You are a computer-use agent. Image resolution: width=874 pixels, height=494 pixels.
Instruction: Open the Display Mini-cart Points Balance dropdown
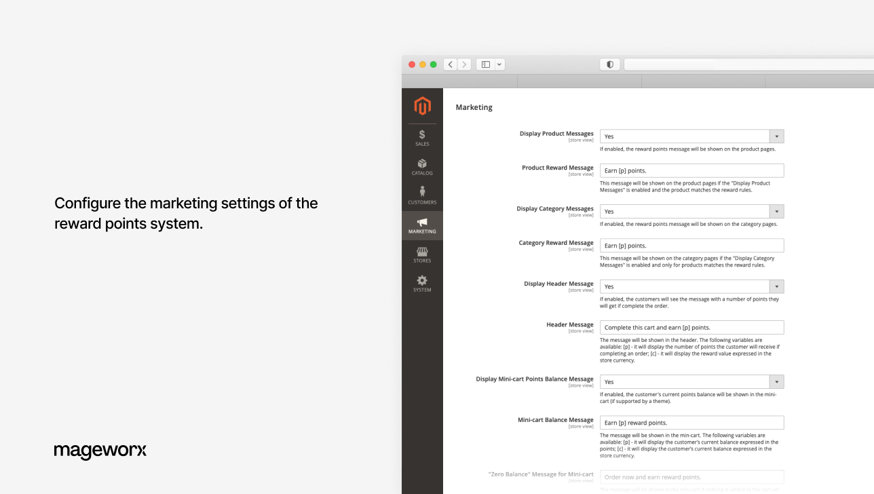pyautogui.click(x=776, y=381)
